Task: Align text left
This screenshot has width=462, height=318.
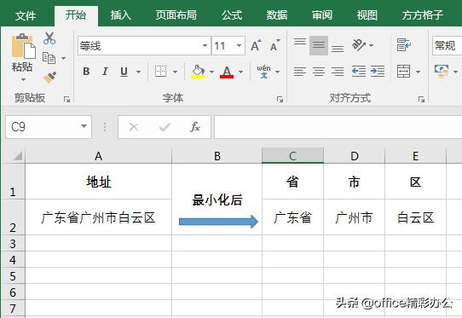Action: (x=300, y=72)
